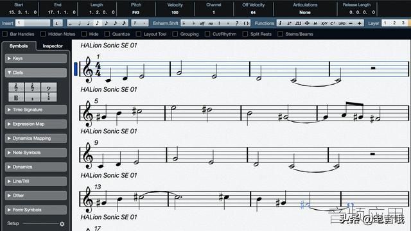The width and height of the screenshot is (411, 231).
Task: Click the Info 'i' function icon
Action: tap(280, 23)
